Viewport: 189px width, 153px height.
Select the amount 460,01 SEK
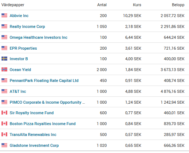tap(174, 113)
